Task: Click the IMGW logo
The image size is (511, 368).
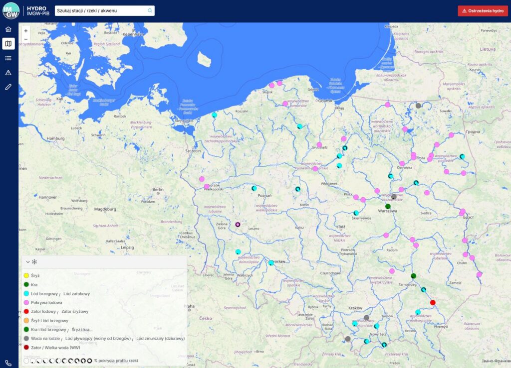Action: pos(10,10)
